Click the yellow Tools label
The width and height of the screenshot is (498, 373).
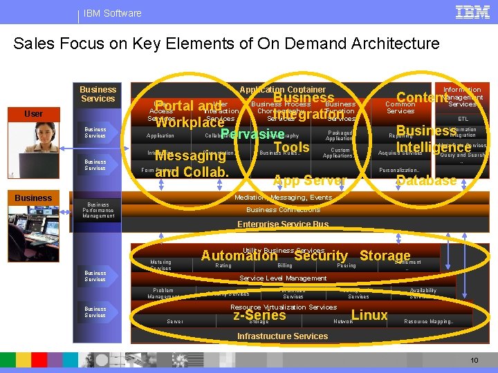click(x=292, y=147)
